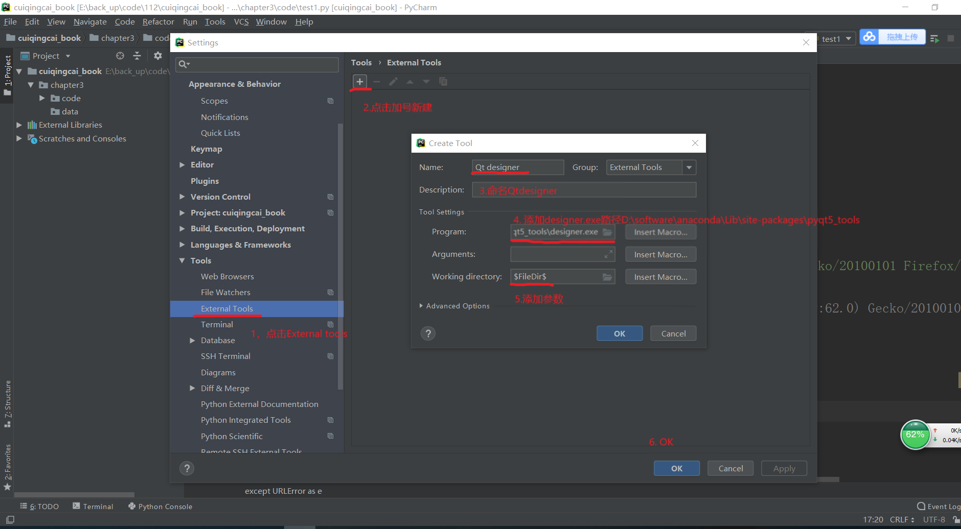Expand the code folder in Project tree
This screenshot has width=961, height=529.
(x=42, y=98)
